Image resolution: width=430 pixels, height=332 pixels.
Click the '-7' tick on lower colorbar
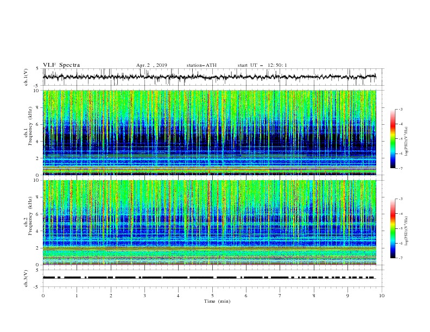point(401,258)
